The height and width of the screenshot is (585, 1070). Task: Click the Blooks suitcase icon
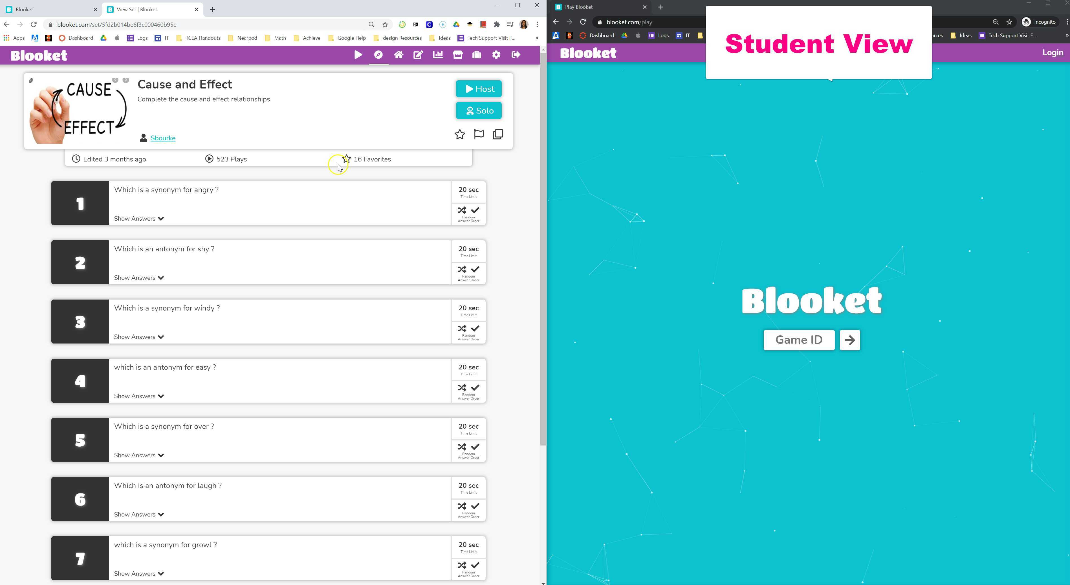(476, 55)
